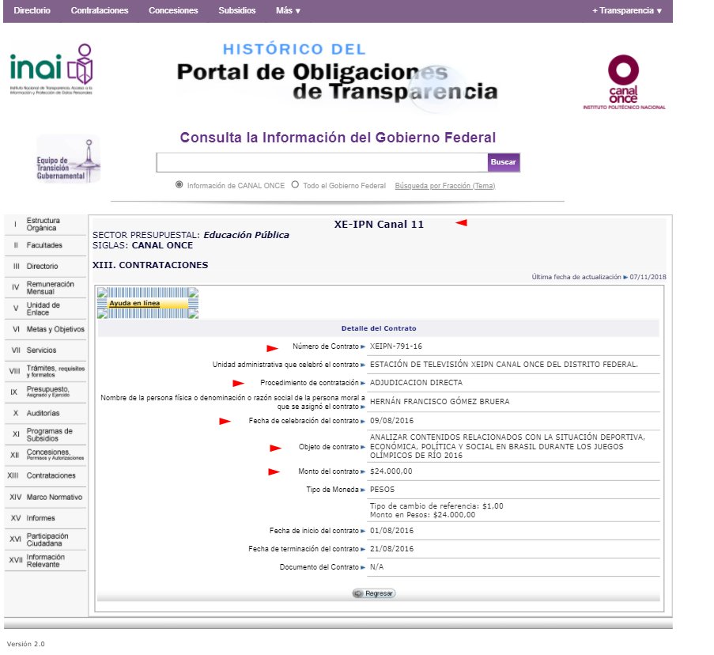Click the start date 01/08/2016
Image resolution: width=714 pixels, height=655 pixels.
pos(391,531)
